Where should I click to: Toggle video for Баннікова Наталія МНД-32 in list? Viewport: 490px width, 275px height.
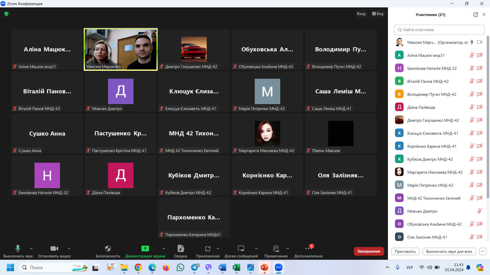480,68
